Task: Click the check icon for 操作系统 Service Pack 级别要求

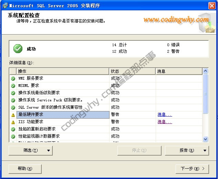Action: point(13,100)
